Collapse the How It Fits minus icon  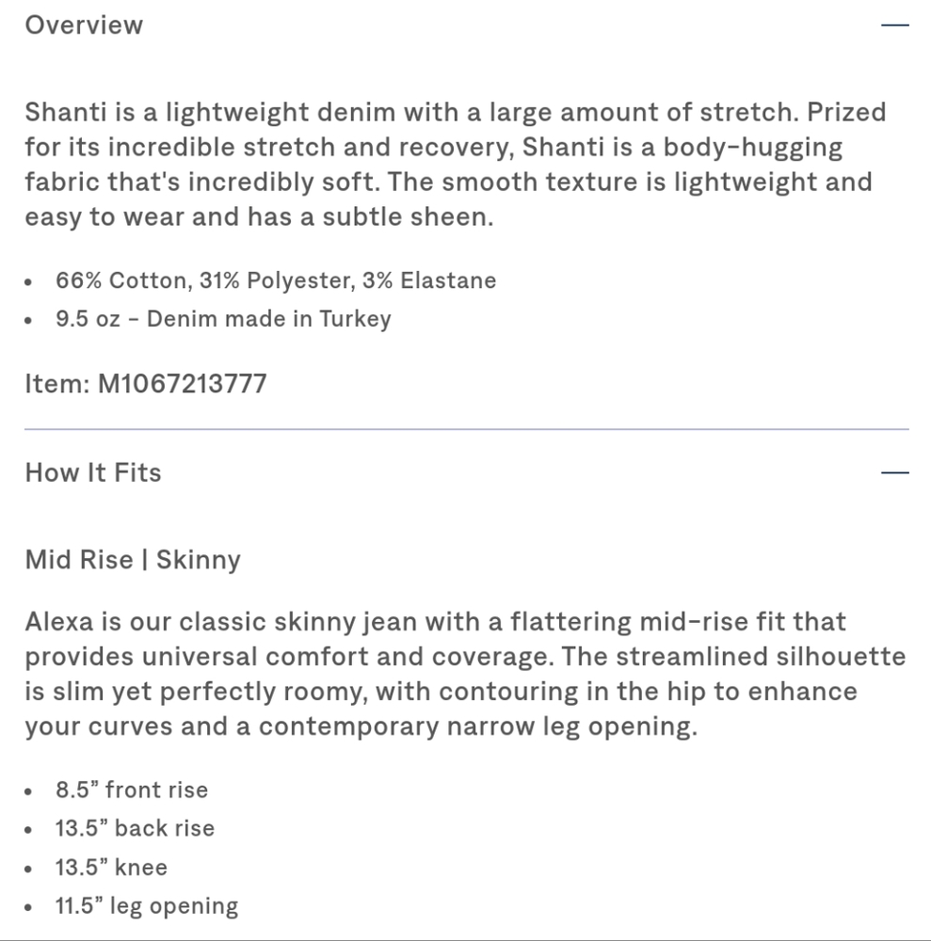(x=894, y=472)
